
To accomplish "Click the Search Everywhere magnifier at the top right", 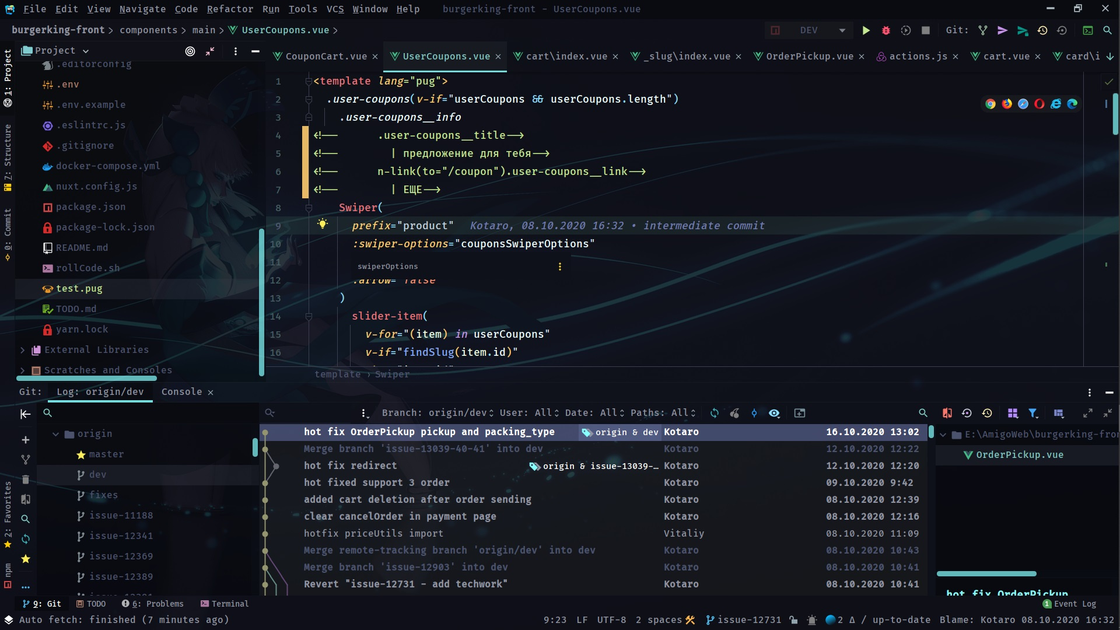I will (x=1107, y=30).
